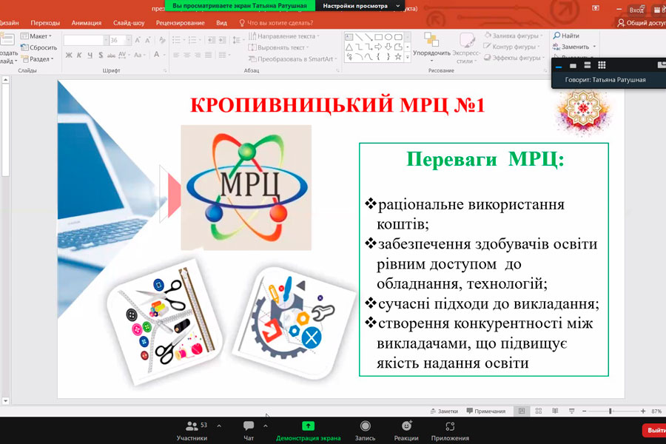666x444 pixels.
Task: Open Упорядочить arrange dropdown
Action: pyautogui.click(x=431, y=47)
